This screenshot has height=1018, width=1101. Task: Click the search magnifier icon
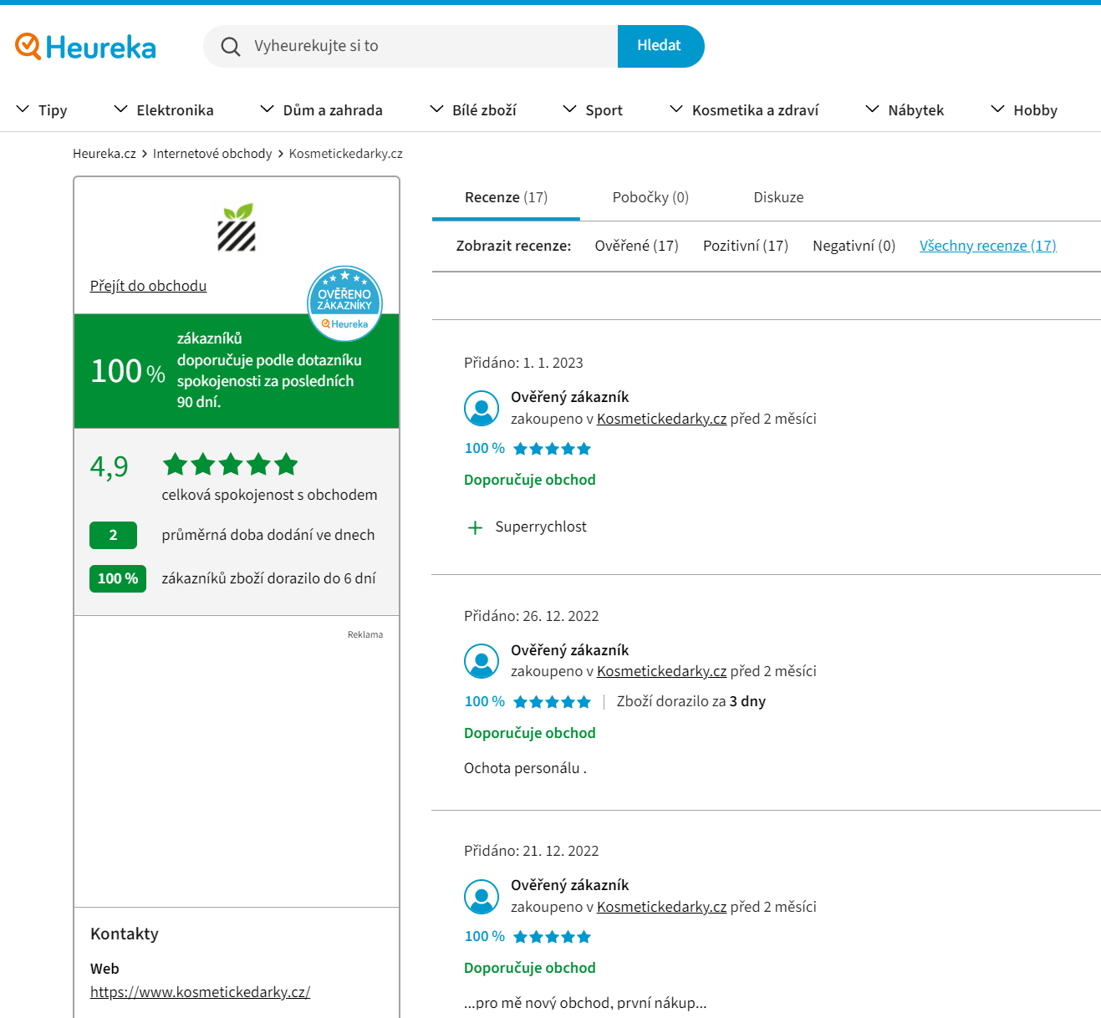(230, 46)
